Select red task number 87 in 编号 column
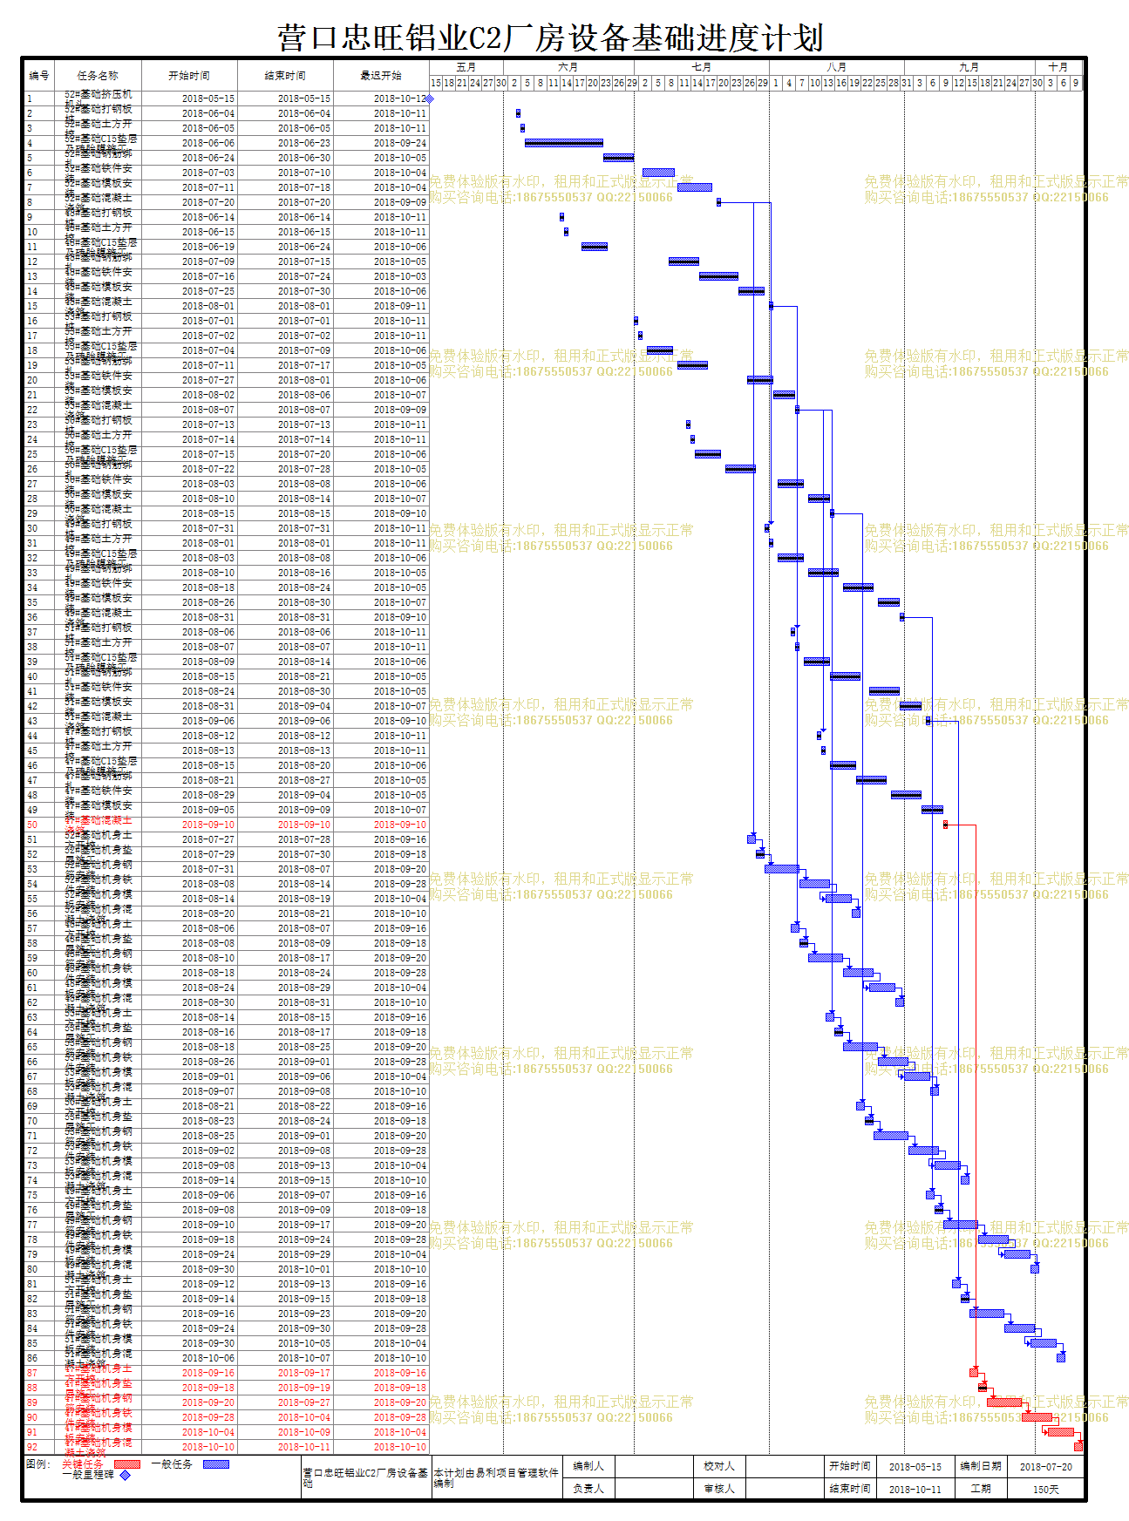Viewport: 1129px width, 1521px height. [x=32, y=1373]
